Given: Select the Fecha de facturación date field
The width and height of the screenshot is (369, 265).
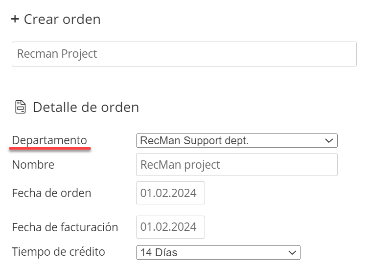Looking at the screenshot, I should (x=170, y=227).
